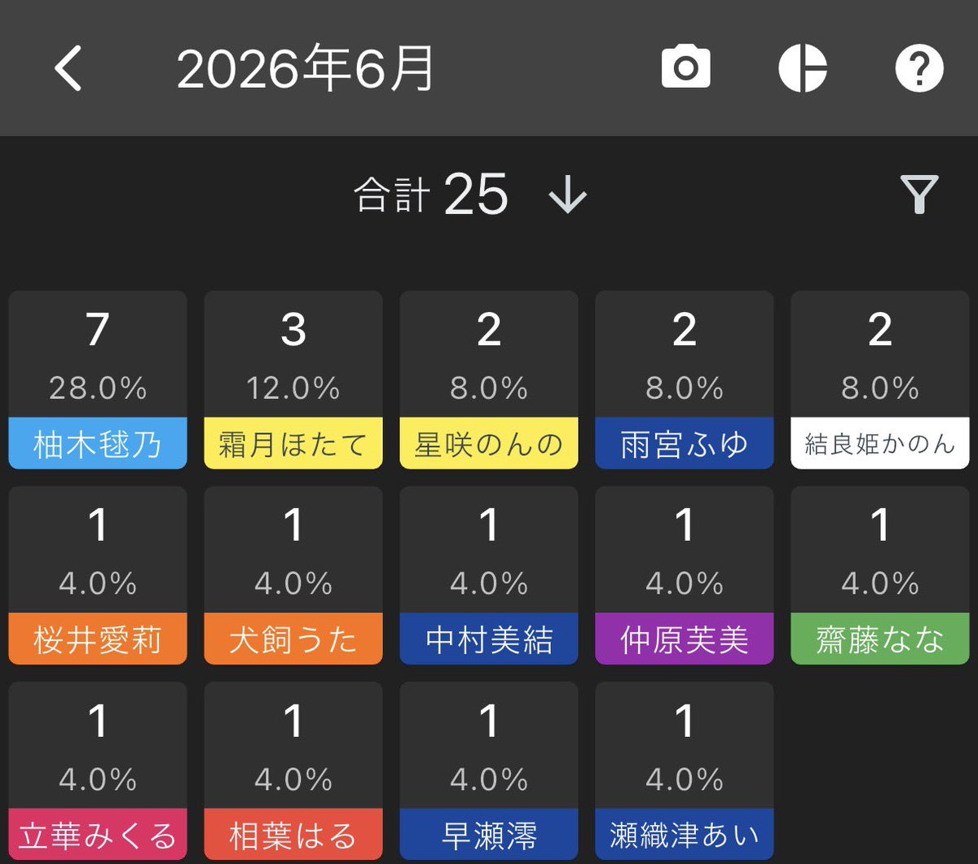Tap the back arrow icon
Screen dimensions: 978x864
point(68,68)
